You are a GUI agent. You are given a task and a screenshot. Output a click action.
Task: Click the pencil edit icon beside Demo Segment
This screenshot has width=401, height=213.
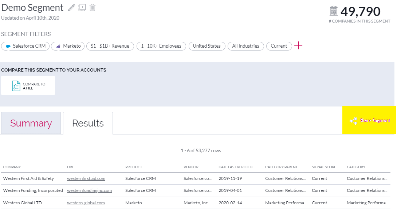coord(72,8)
